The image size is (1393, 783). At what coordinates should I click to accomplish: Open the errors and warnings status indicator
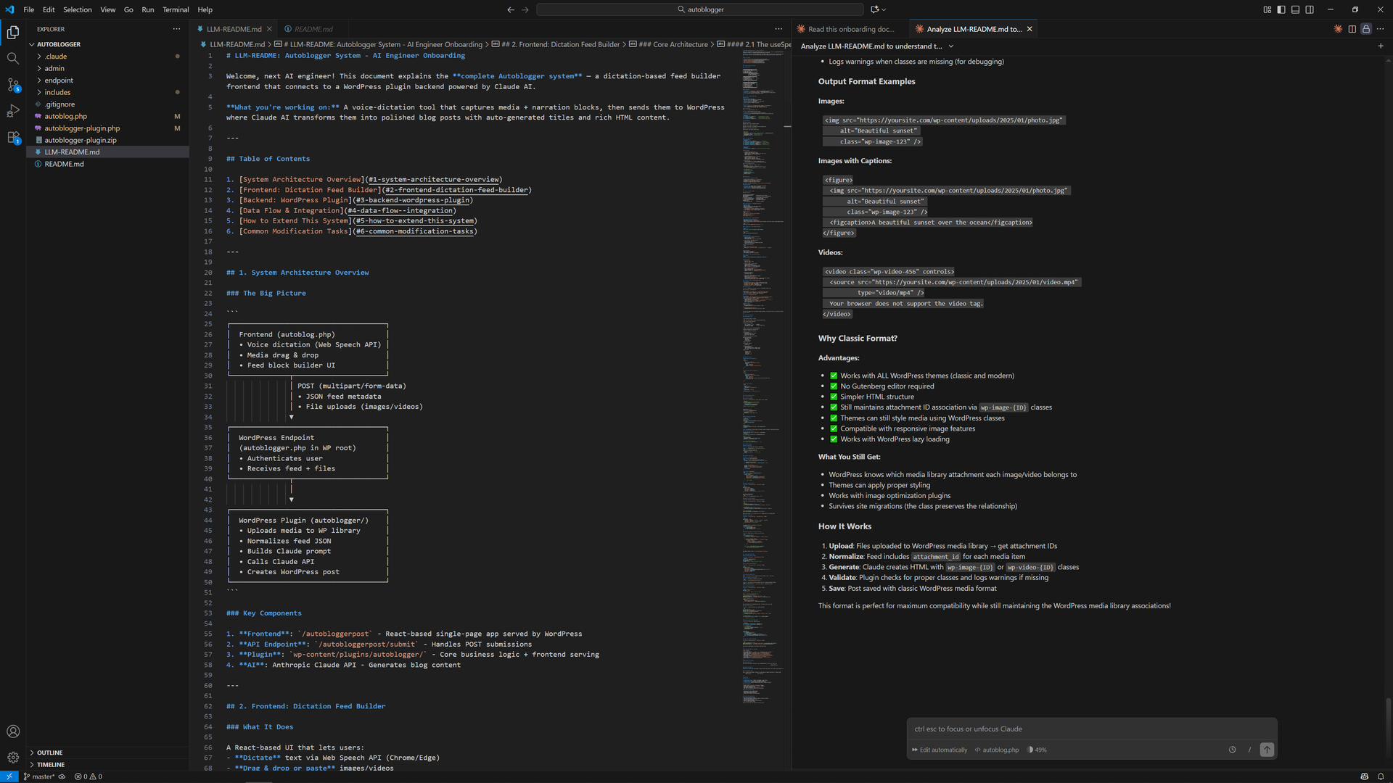pyautogui.click(x=89, y=776)
